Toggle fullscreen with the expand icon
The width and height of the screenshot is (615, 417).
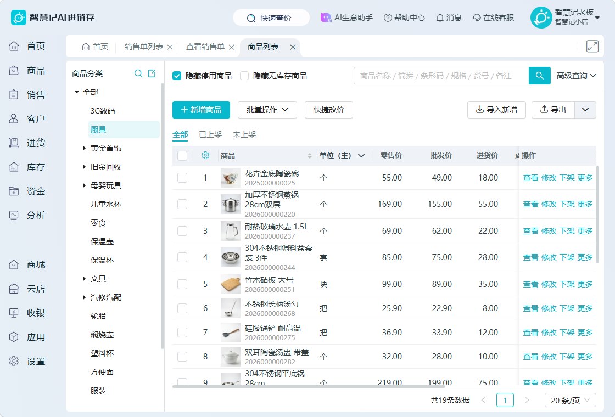tap(592, 46)
